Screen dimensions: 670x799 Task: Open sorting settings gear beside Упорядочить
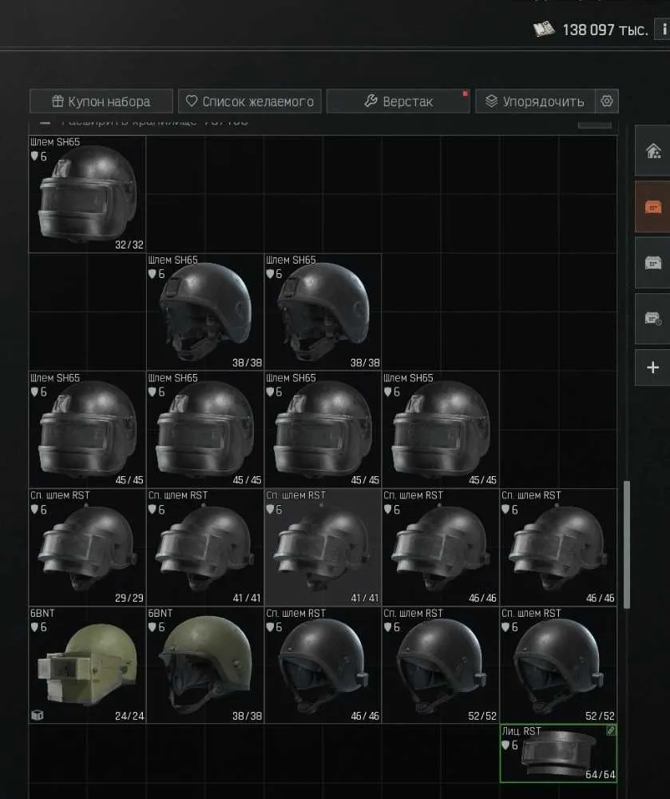pyautogui.click(x=606, y=101)
